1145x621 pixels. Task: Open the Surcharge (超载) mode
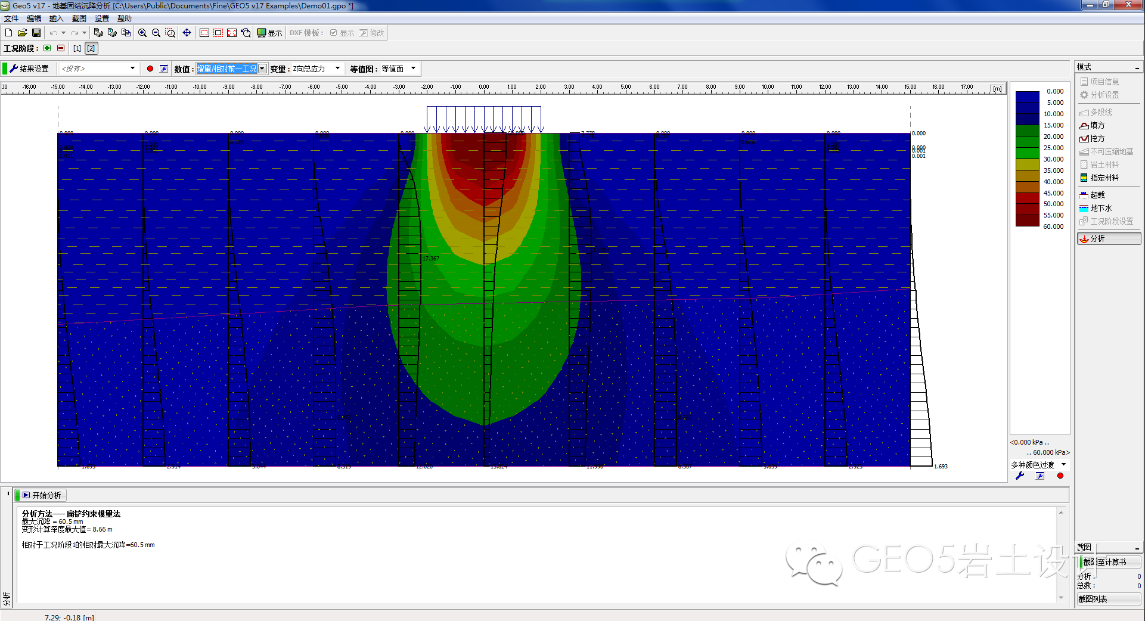tap(1092, 195)
